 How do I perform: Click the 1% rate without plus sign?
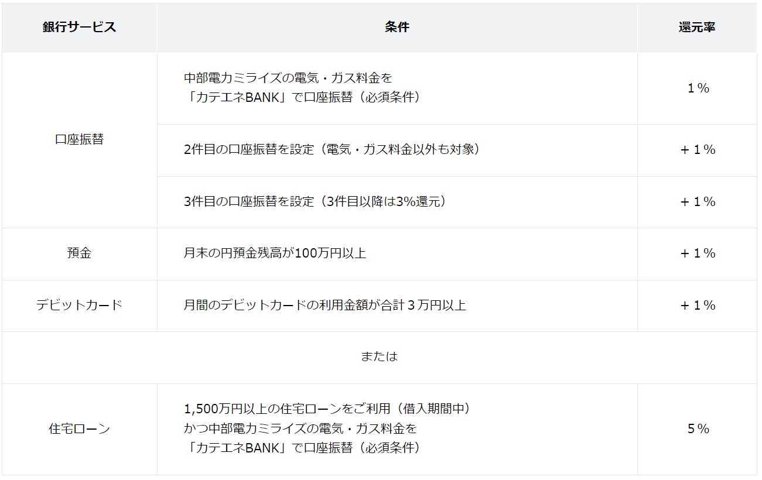point(698,88)
